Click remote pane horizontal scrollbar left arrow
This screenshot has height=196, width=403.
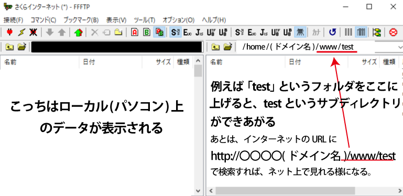pyautogui.click(x=211, y=191)
